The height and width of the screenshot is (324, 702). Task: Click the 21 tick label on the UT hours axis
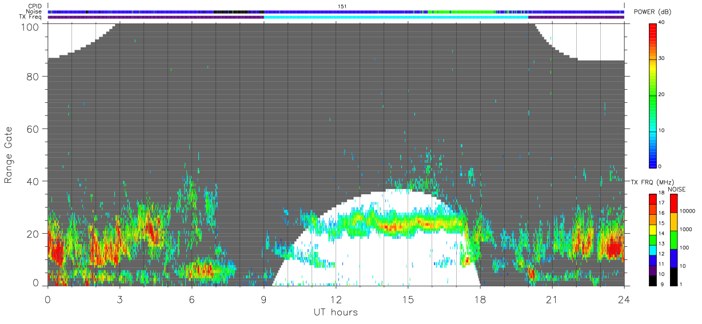[x=552, y=299]
